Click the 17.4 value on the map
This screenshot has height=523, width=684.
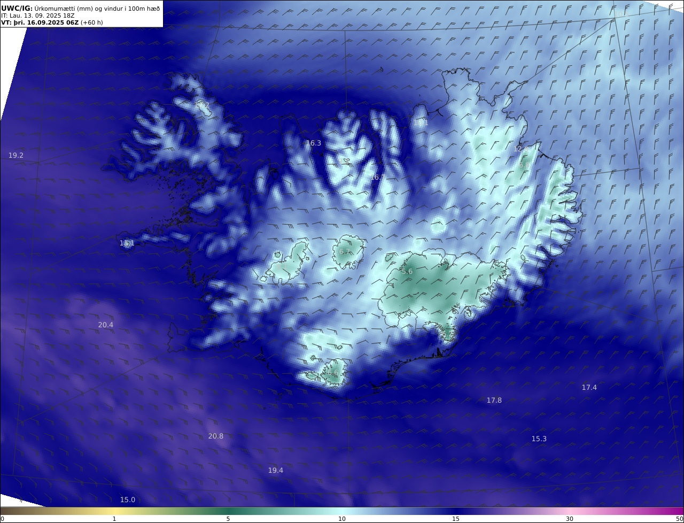[589, 388]
